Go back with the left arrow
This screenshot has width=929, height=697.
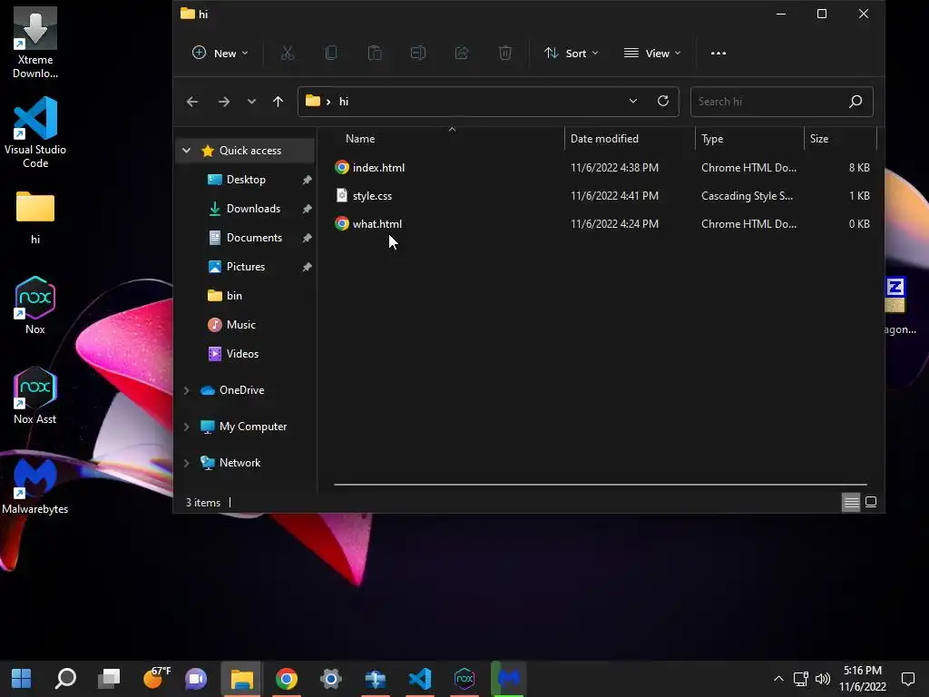tap(192, 102)
